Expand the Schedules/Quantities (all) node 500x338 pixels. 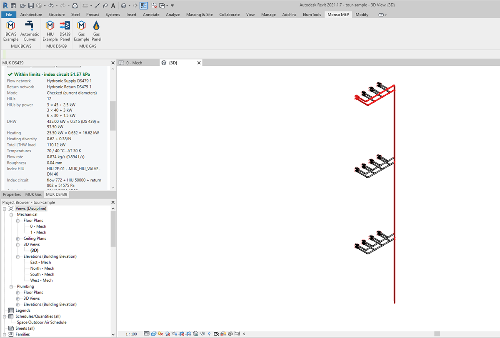[x=5, y=316]
